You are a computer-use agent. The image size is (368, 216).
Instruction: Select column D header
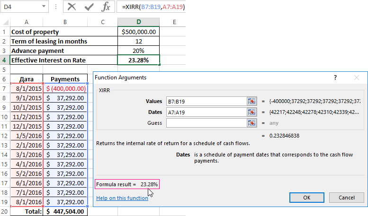[139, 22]
